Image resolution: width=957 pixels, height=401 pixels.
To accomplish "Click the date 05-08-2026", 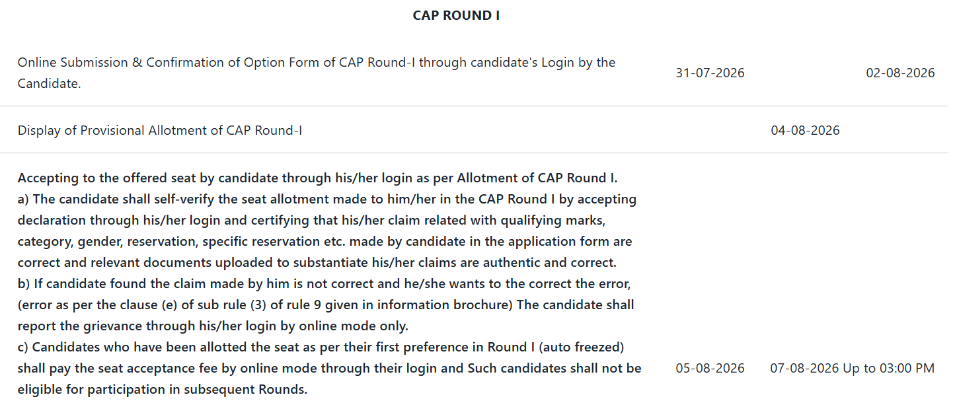I will point(710,368).
